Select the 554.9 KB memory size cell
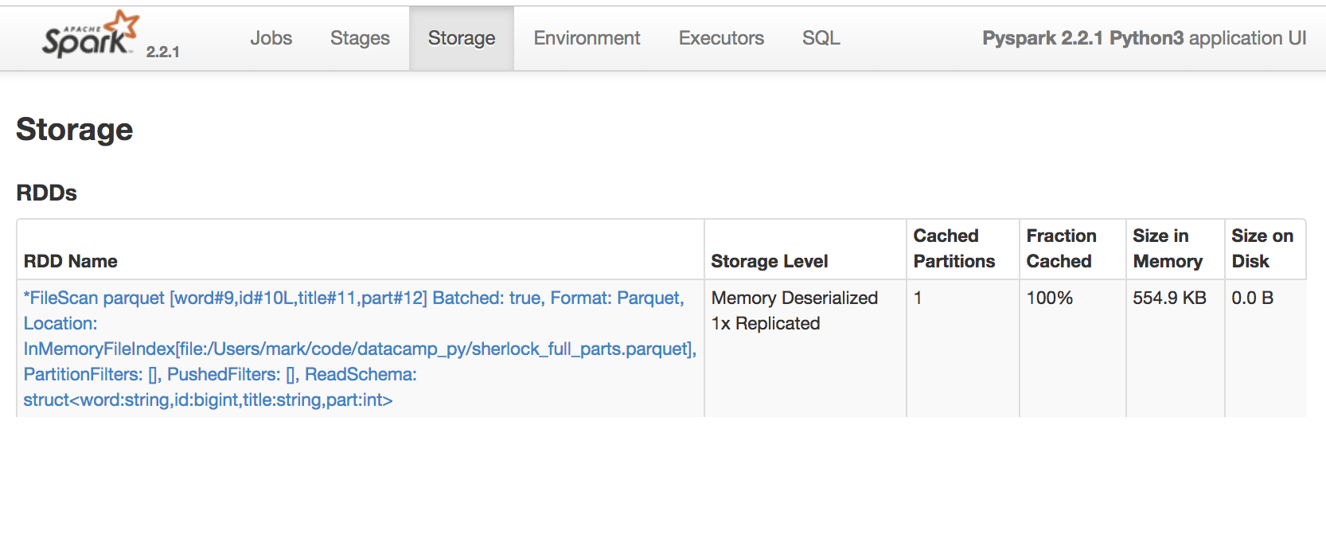 [1169, 298]
